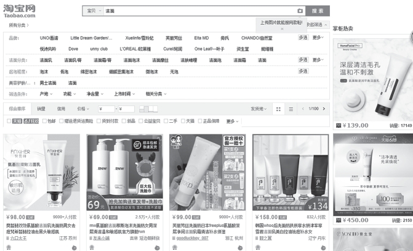Switch to grid view icon
Viewport: 413px width, 251px height.
[x=278, y=109]
